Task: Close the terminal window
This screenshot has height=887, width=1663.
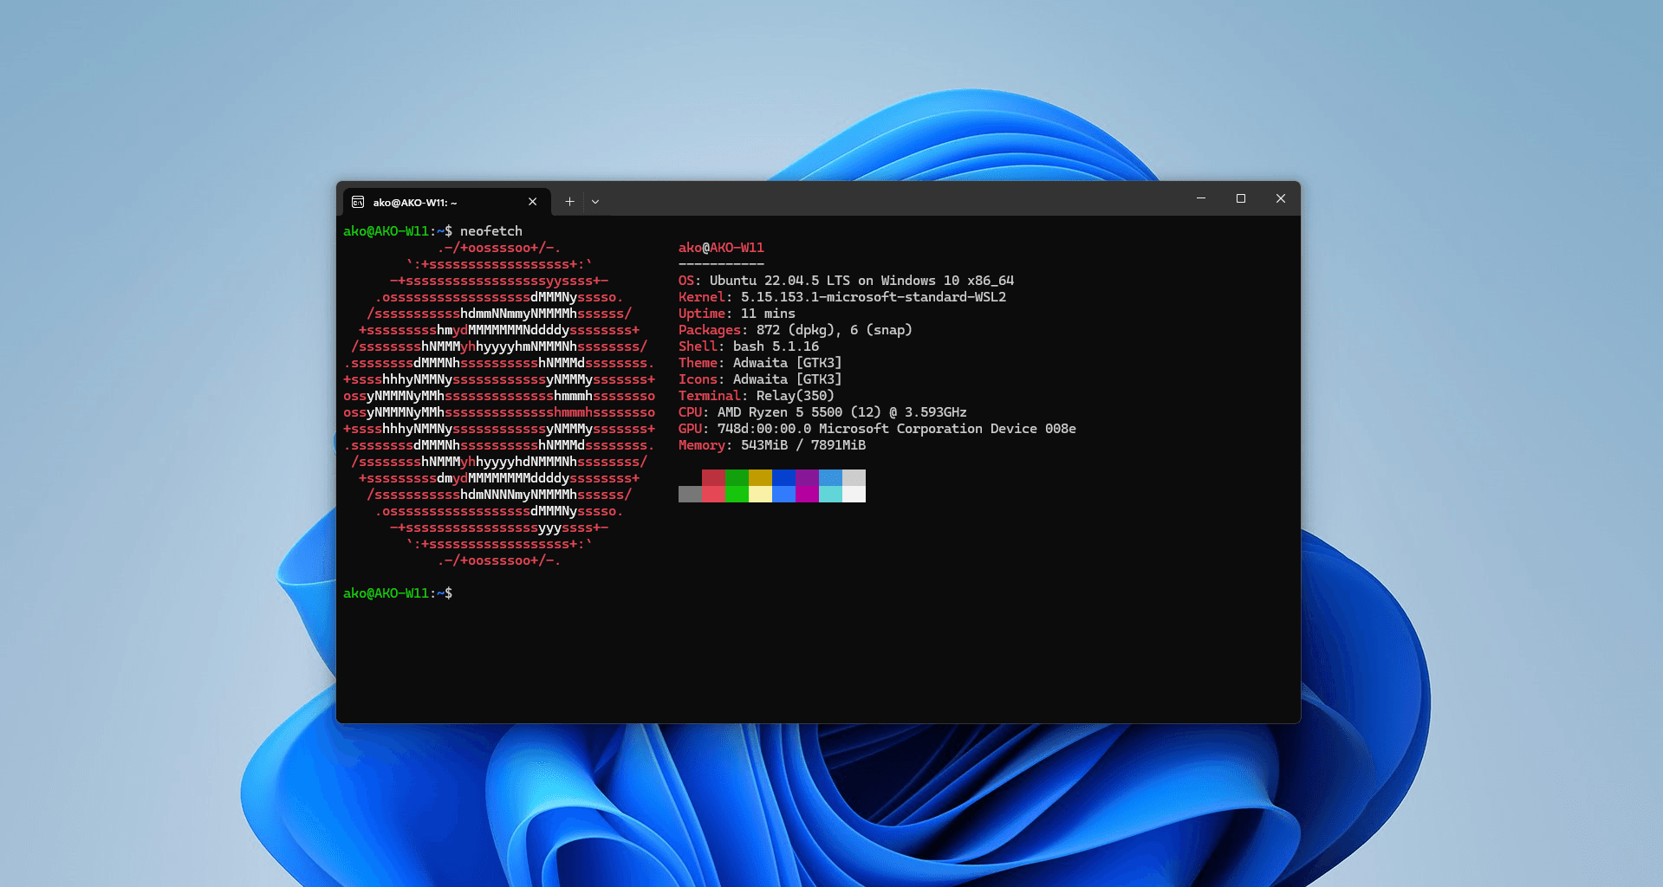Action: [1281, 198]
